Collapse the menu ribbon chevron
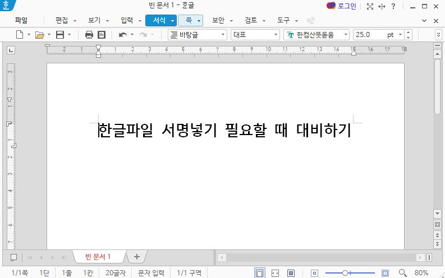 tap(424, 21)
